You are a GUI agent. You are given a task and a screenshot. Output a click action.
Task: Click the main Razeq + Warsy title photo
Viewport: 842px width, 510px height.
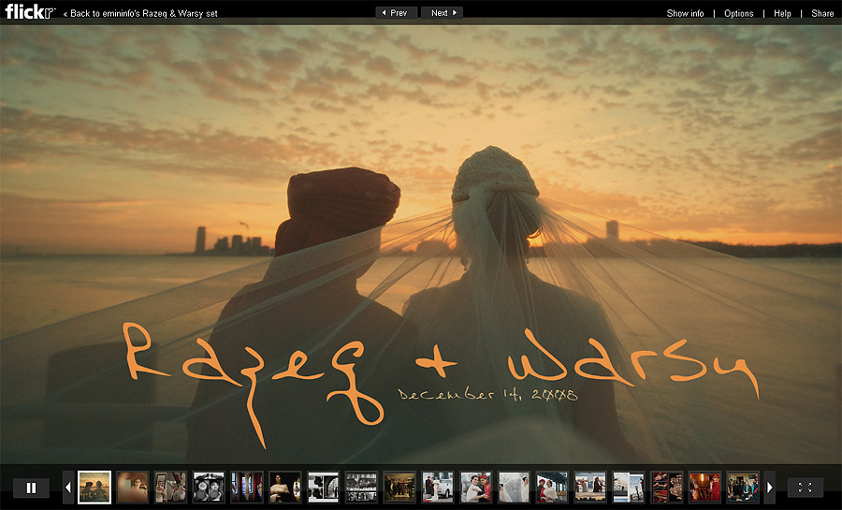tap(421, 243)
